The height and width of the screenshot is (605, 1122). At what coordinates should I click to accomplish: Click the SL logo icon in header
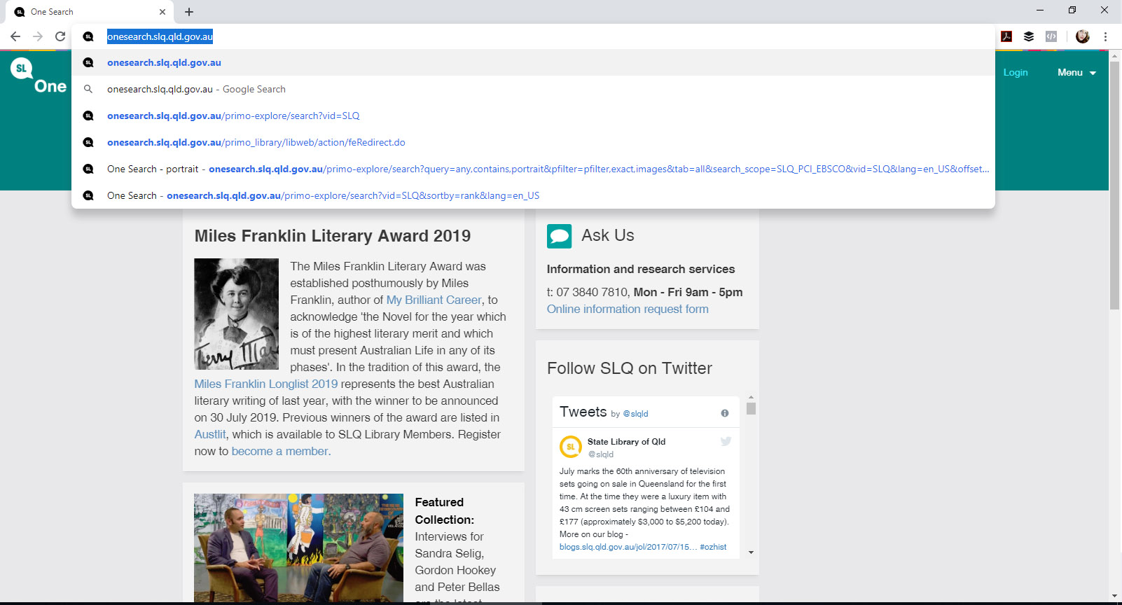pyautogui.click(x=22, y=69)
